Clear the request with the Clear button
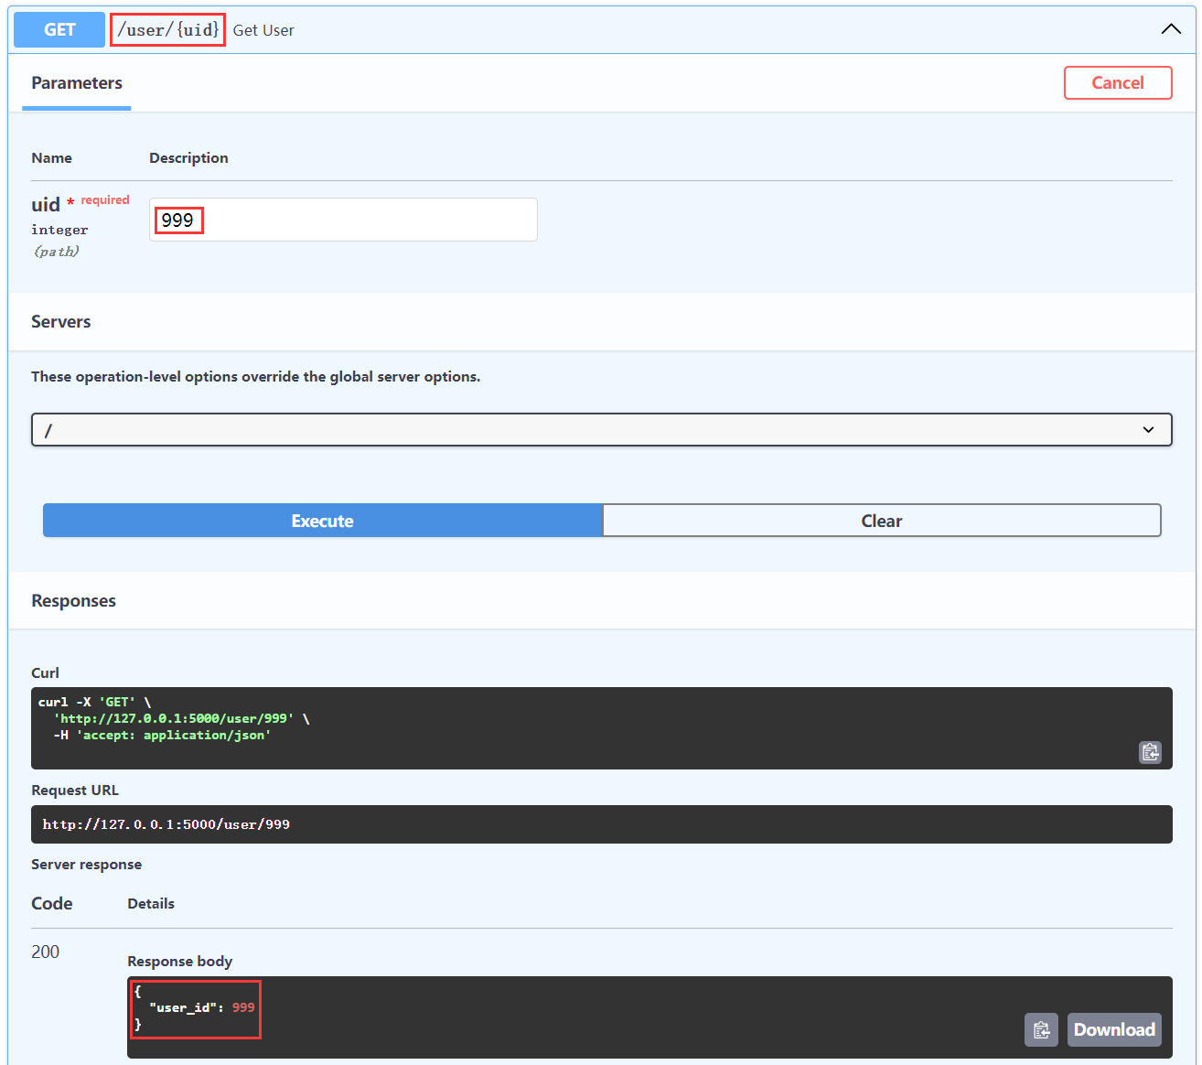The height and width of the screenshot is (1065, 1202). coord(881,521)
